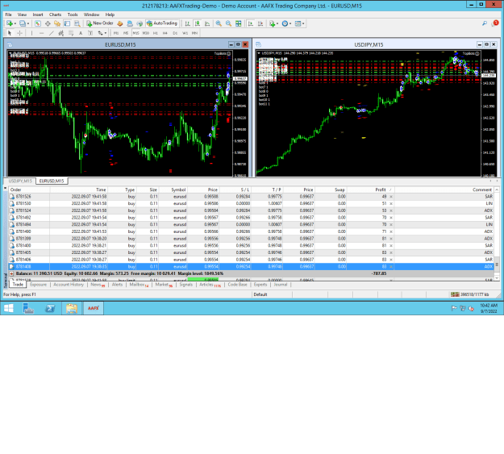This screenshot has width=504, height=454.
Task: Select order row 8781400
Action: [252, 246]
